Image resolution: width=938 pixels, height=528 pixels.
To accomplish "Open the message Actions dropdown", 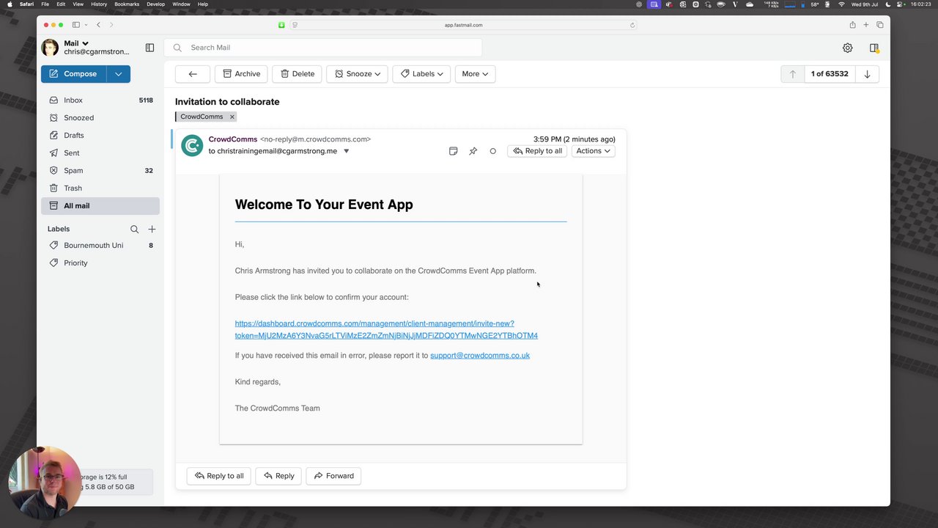I will (593, 151).
